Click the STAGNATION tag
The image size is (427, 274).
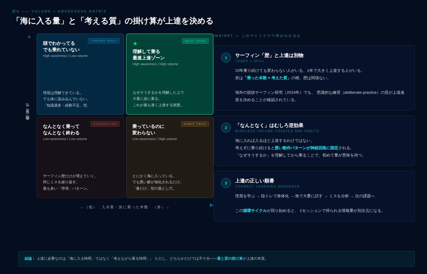tap(105, 124)
